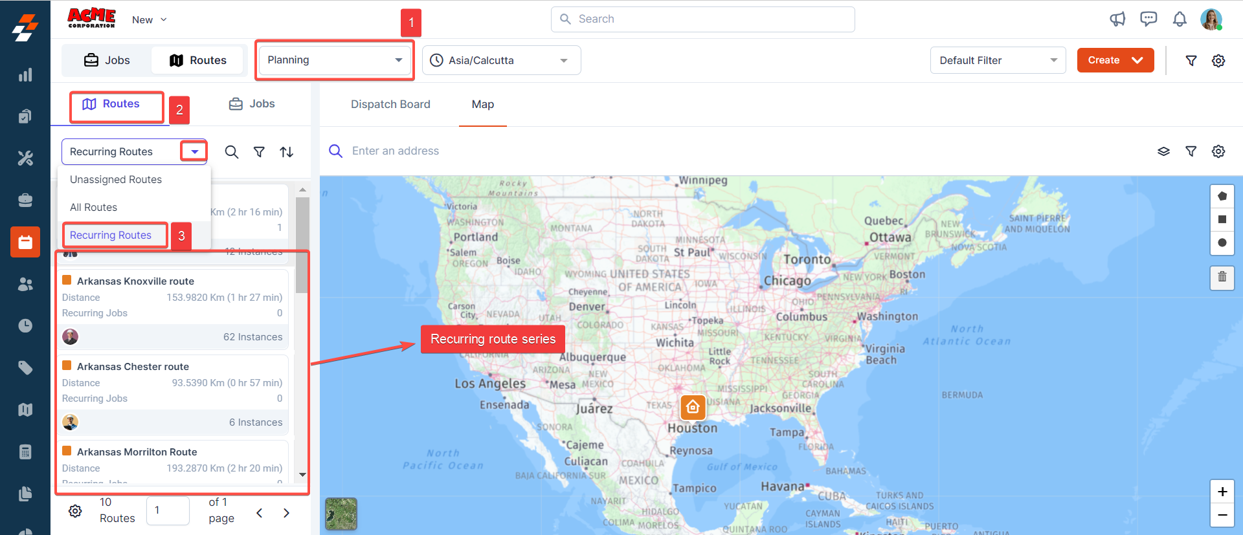Click the Arkansas Knoxville route orange color swatch
The image size is (1243, 535).
[67, 280]
